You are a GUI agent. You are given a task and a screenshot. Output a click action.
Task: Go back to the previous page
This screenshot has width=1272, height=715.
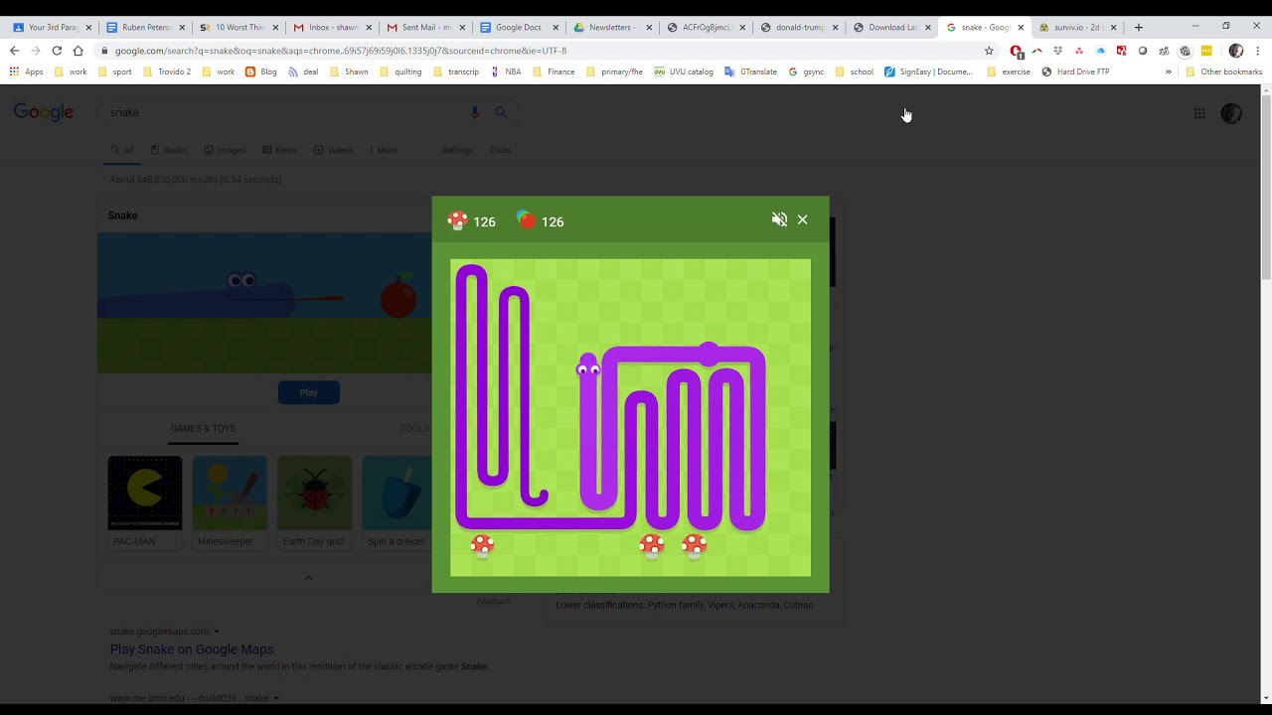pyautogui.click(x=14, y=51)
